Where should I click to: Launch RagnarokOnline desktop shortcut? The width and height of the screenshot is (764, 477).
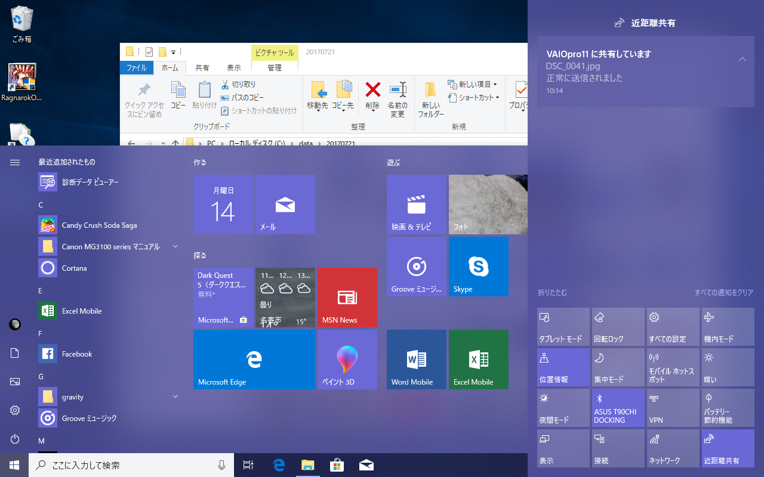[x=22, y=82]
